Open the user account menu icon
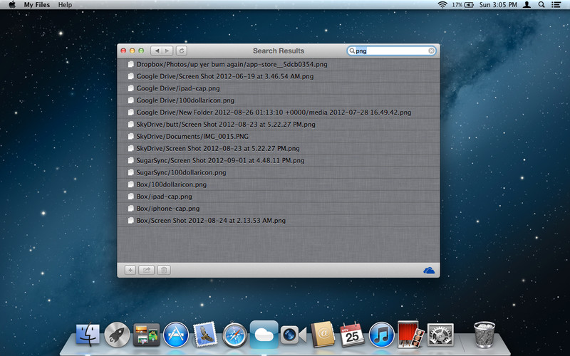The height and width of the screenshot is (356, 570). coord(527,5)
